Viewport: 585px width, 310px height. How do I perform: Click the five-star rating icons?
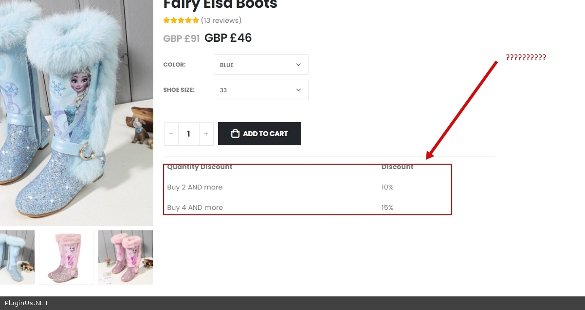click(181, 20)
